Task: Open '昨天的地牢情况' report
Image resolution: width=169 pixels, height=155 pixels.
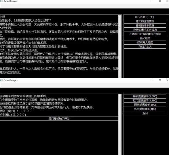Action: pos(145,25)
